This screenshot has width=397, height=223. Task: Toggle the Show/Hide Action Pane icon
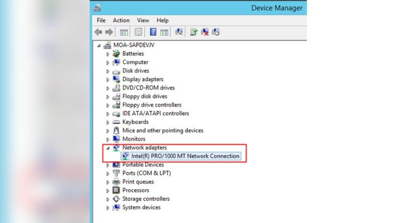[x=164, y=32]
